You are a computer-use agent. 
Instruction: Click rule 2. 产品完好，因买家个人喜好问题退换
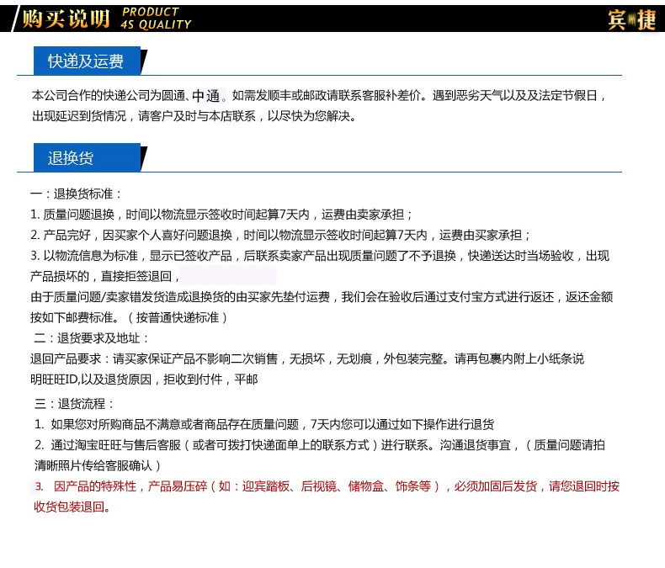(x=280, y=235)
